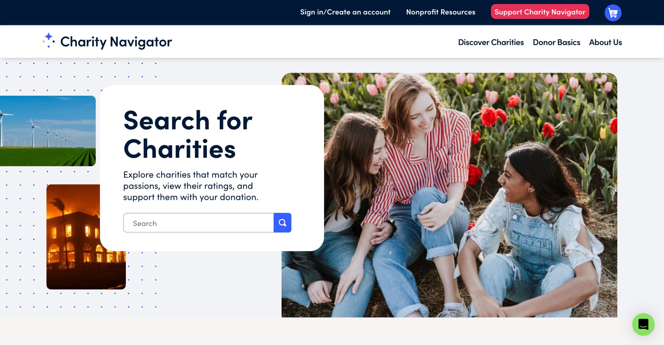
Task: Click the wind turbines field image
Action: pyautogui.click(x=48, y=131)
